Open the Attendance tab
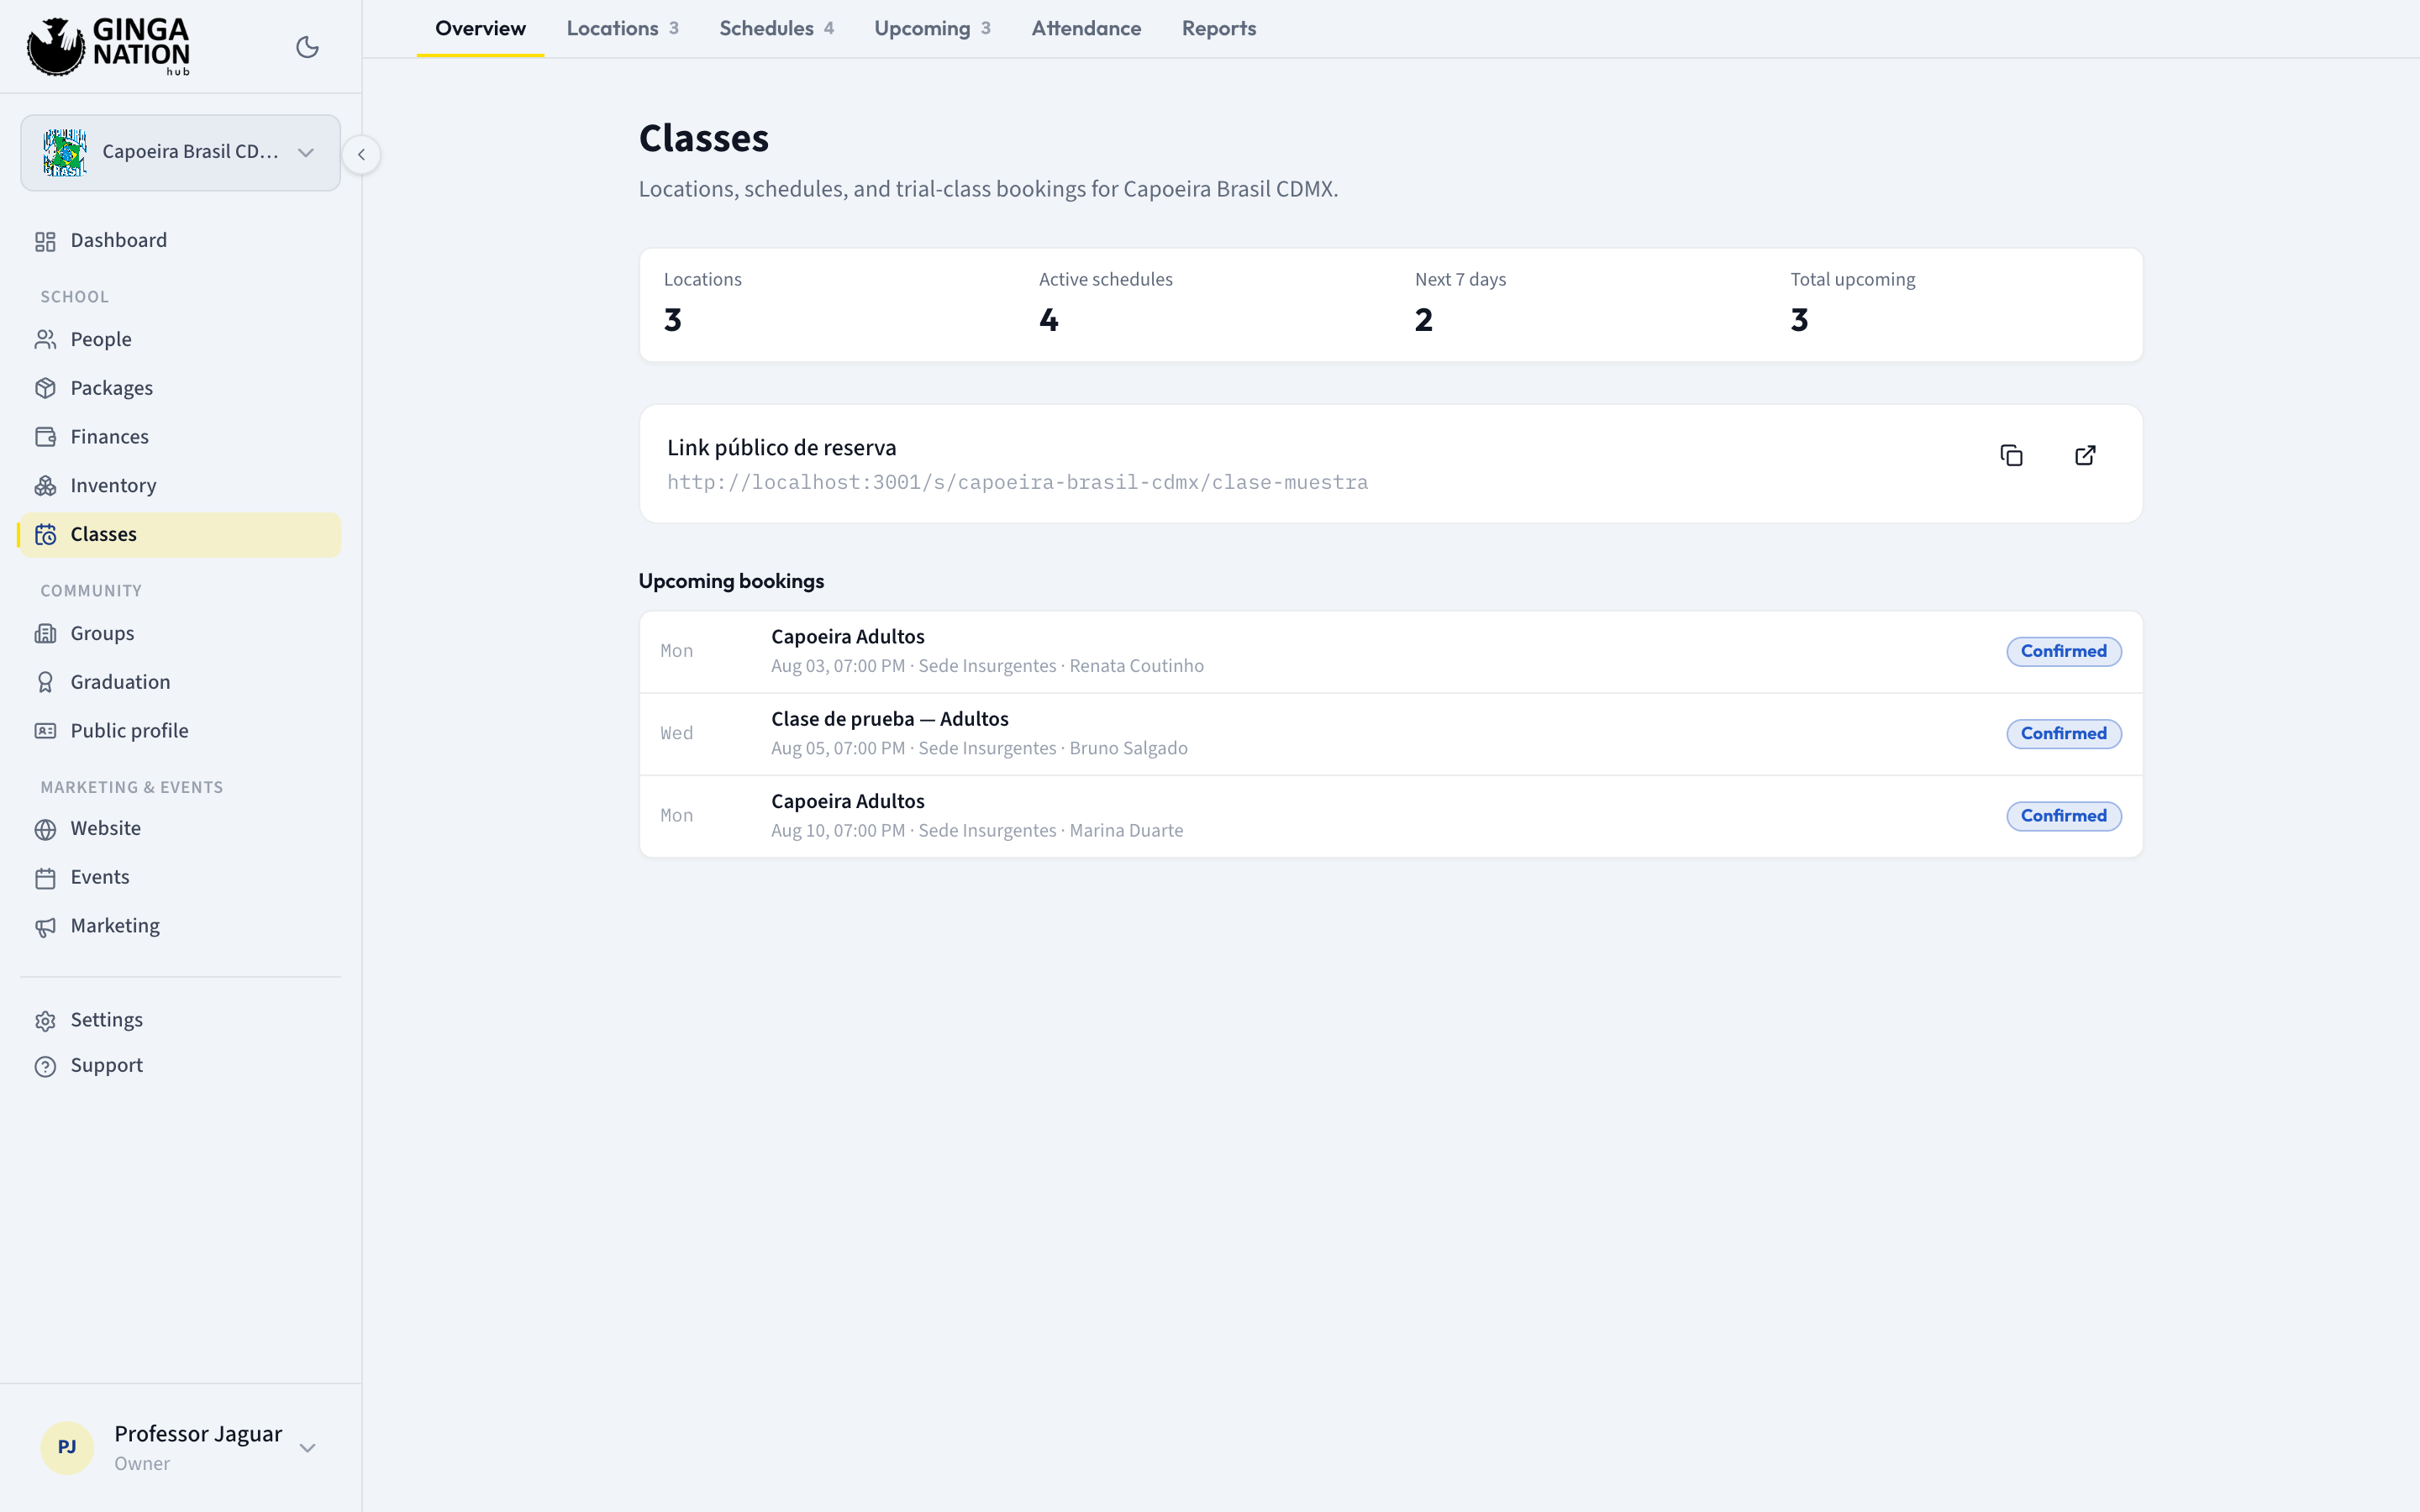2420x1512 pixels. click(1086, 28)
